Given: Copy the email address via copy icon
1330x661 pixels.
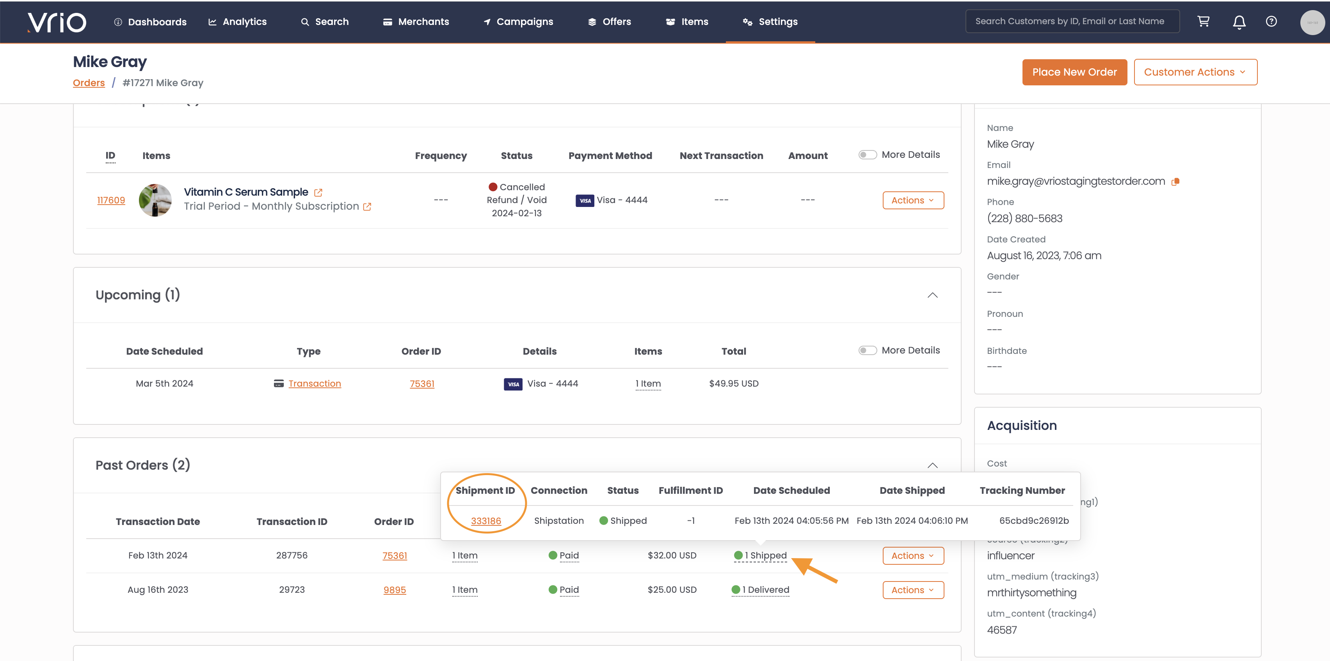Looking at the screenshot, I should [x=1175, y=182].
